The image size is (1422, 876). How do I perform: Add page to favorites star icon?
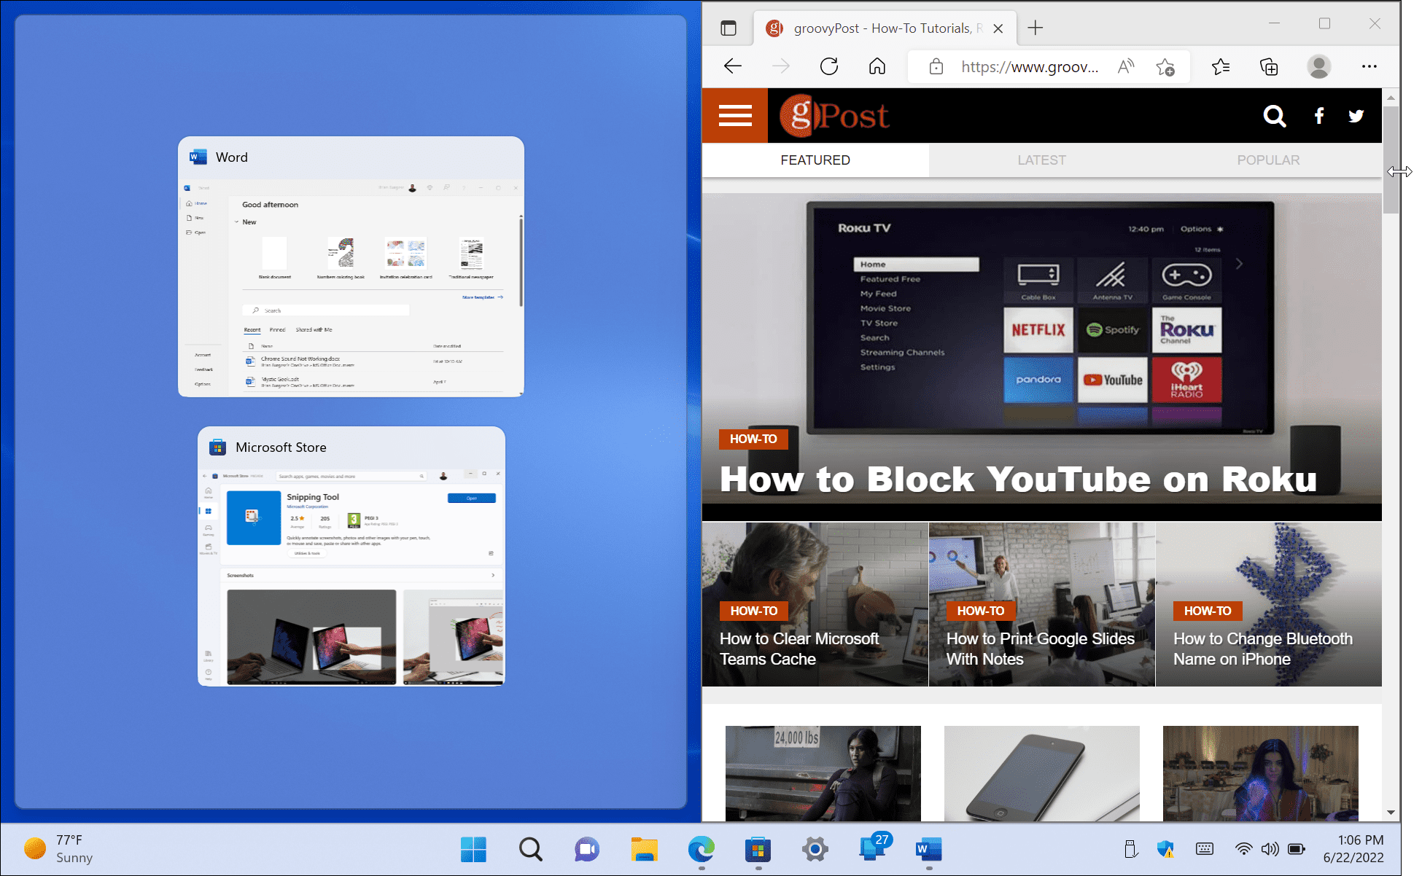pos(1165,67)
